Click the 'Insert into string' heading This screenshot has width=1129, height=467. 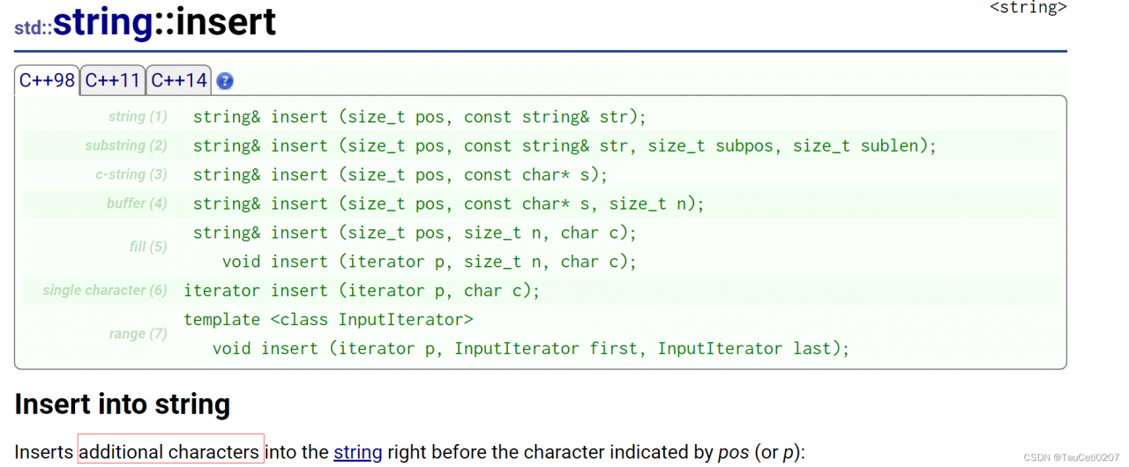123,404
